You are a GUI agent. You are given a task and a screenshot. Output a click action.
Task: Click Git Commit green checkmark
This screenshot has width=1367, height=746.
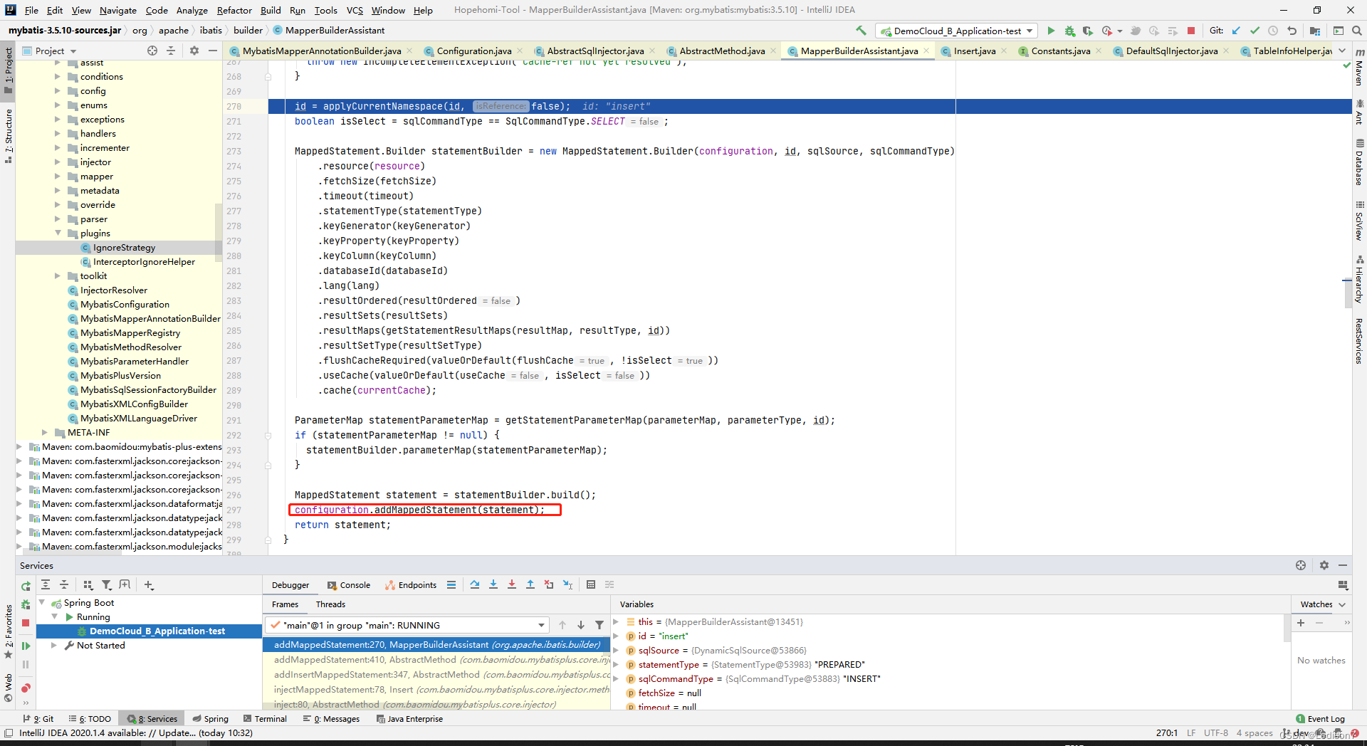[1255, 31]
